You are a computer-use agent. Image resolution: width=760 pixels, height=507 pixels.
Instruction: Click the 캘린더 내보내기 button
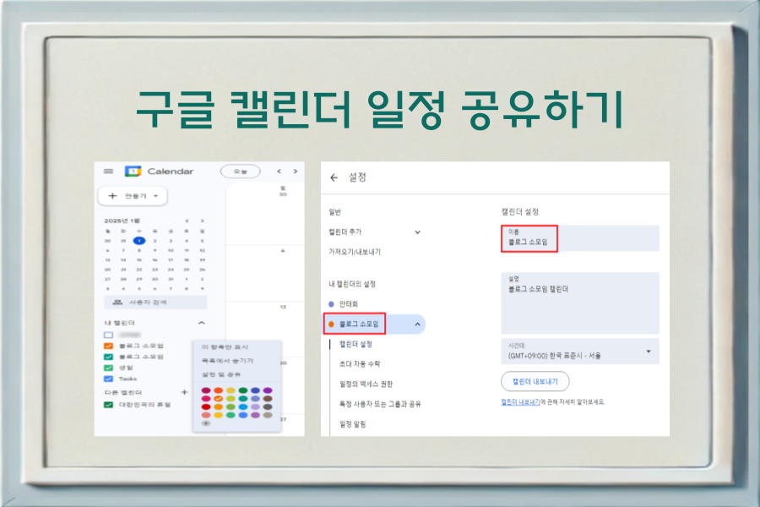pos(535,381)
